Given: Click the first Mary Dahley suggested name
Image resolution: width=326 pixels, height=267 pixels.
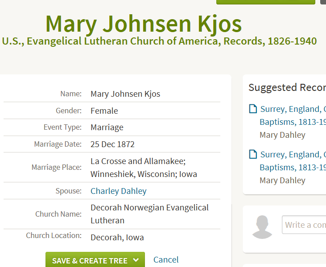Looking at the screenshot, I should tap(282, 135).
